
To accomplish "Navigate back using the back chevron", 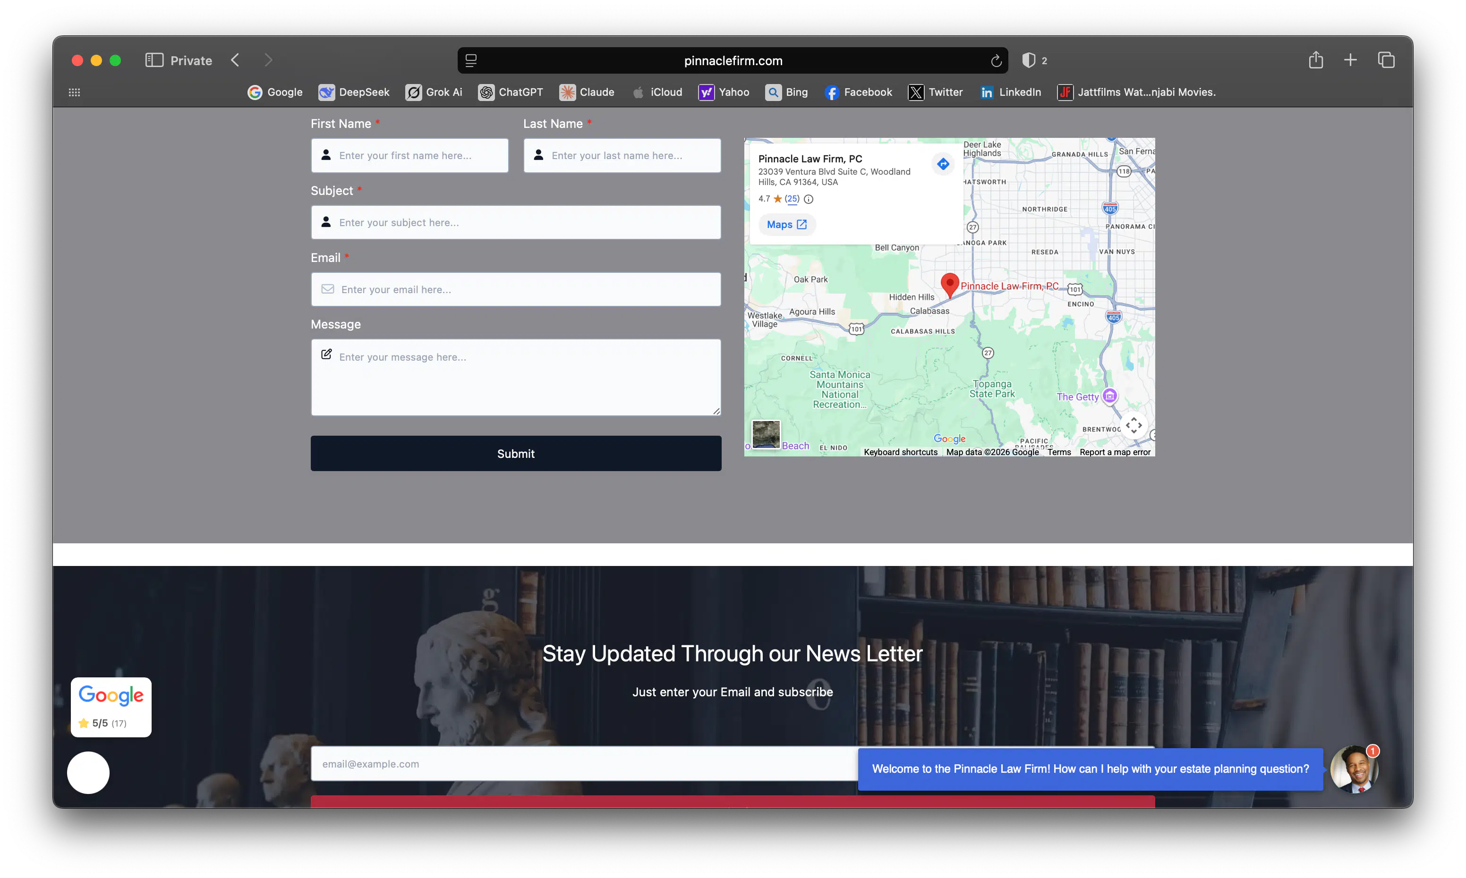I will [x=235, y=60].
